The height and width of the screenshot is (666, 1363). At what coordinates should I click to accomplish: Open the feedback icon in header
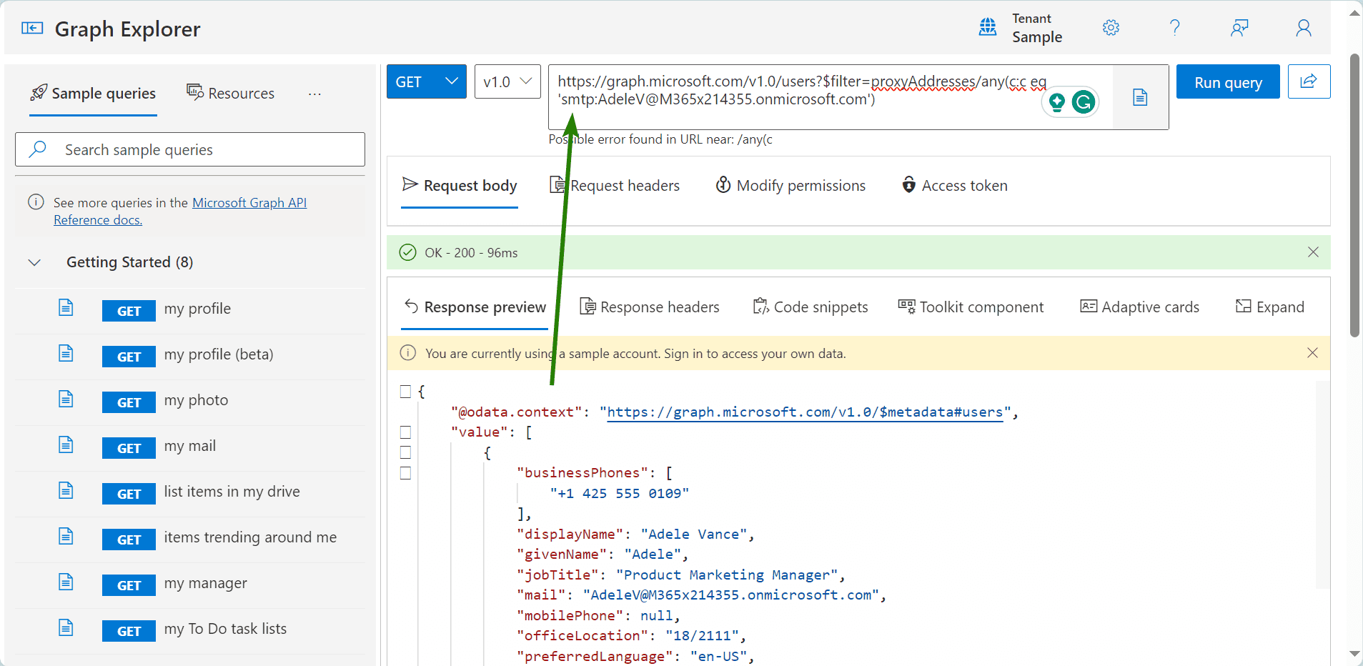[1239, 28]
